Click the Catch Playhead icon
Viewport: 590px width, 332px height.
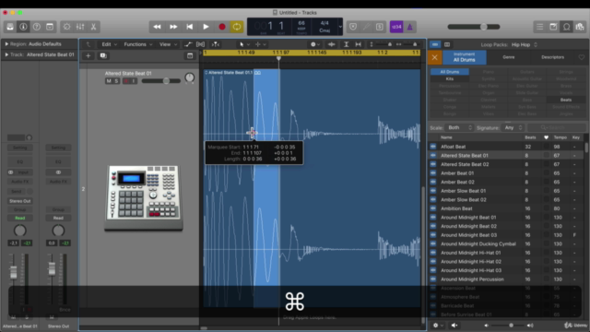(215, 44)
